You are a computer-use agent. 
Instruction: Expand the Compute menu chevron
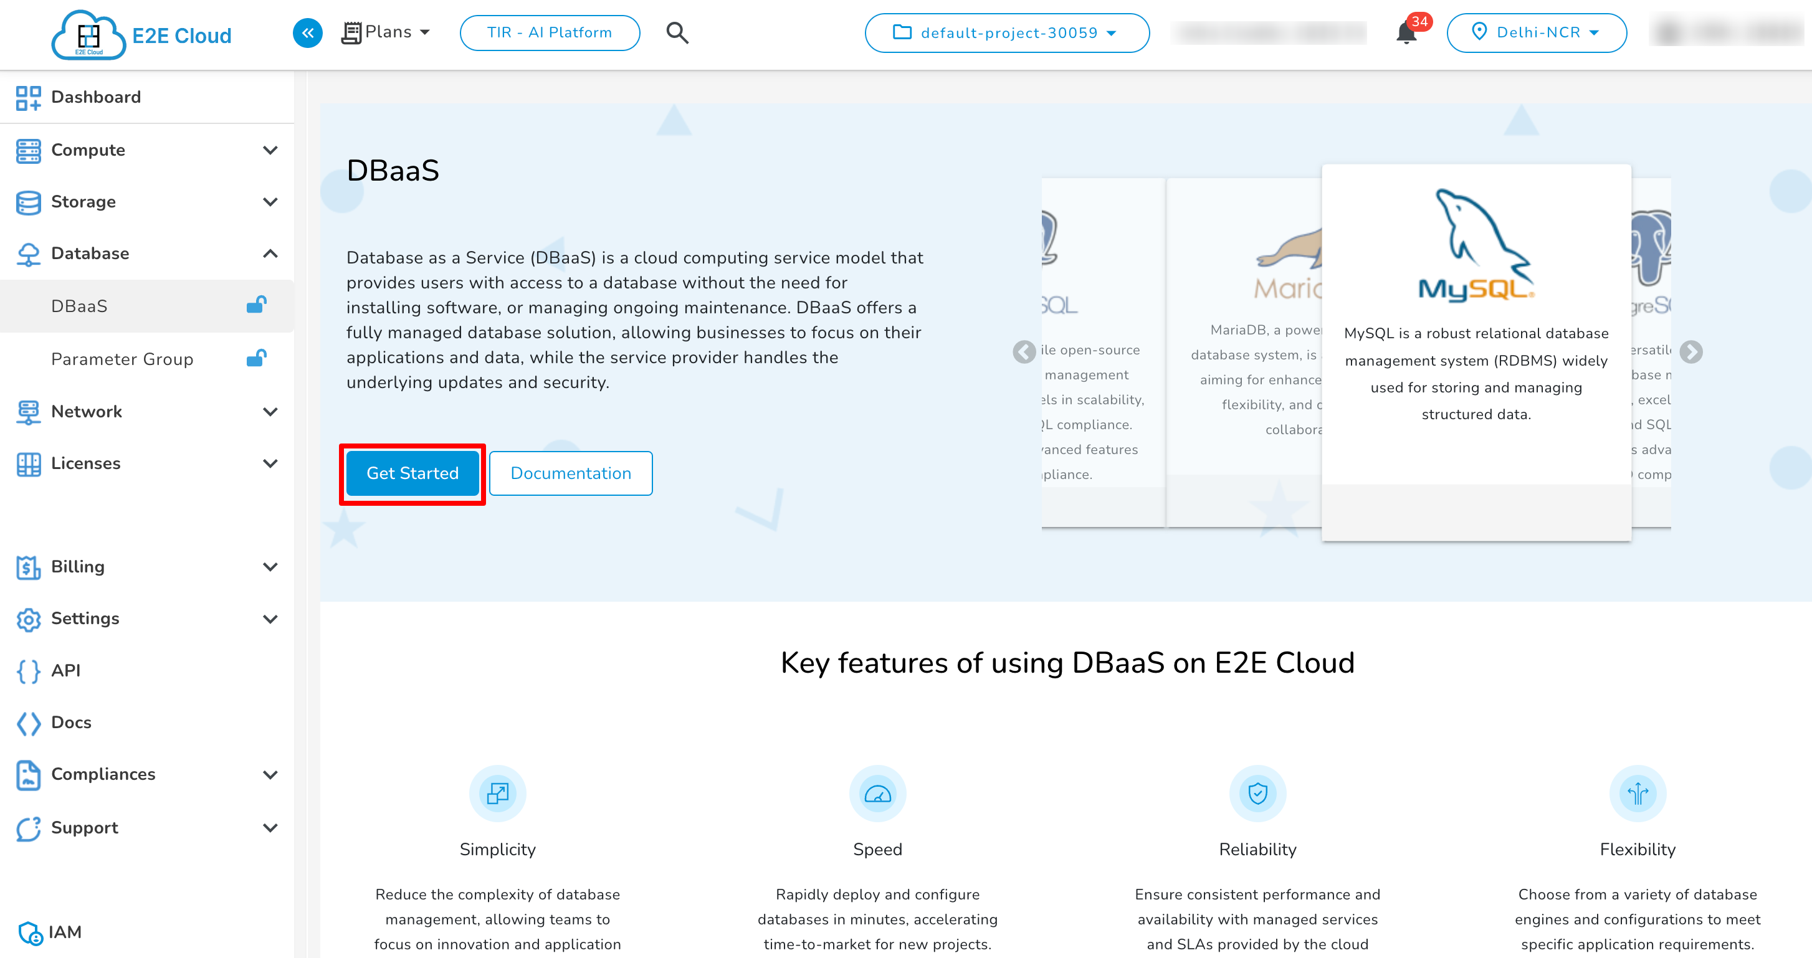click(270, 151)
